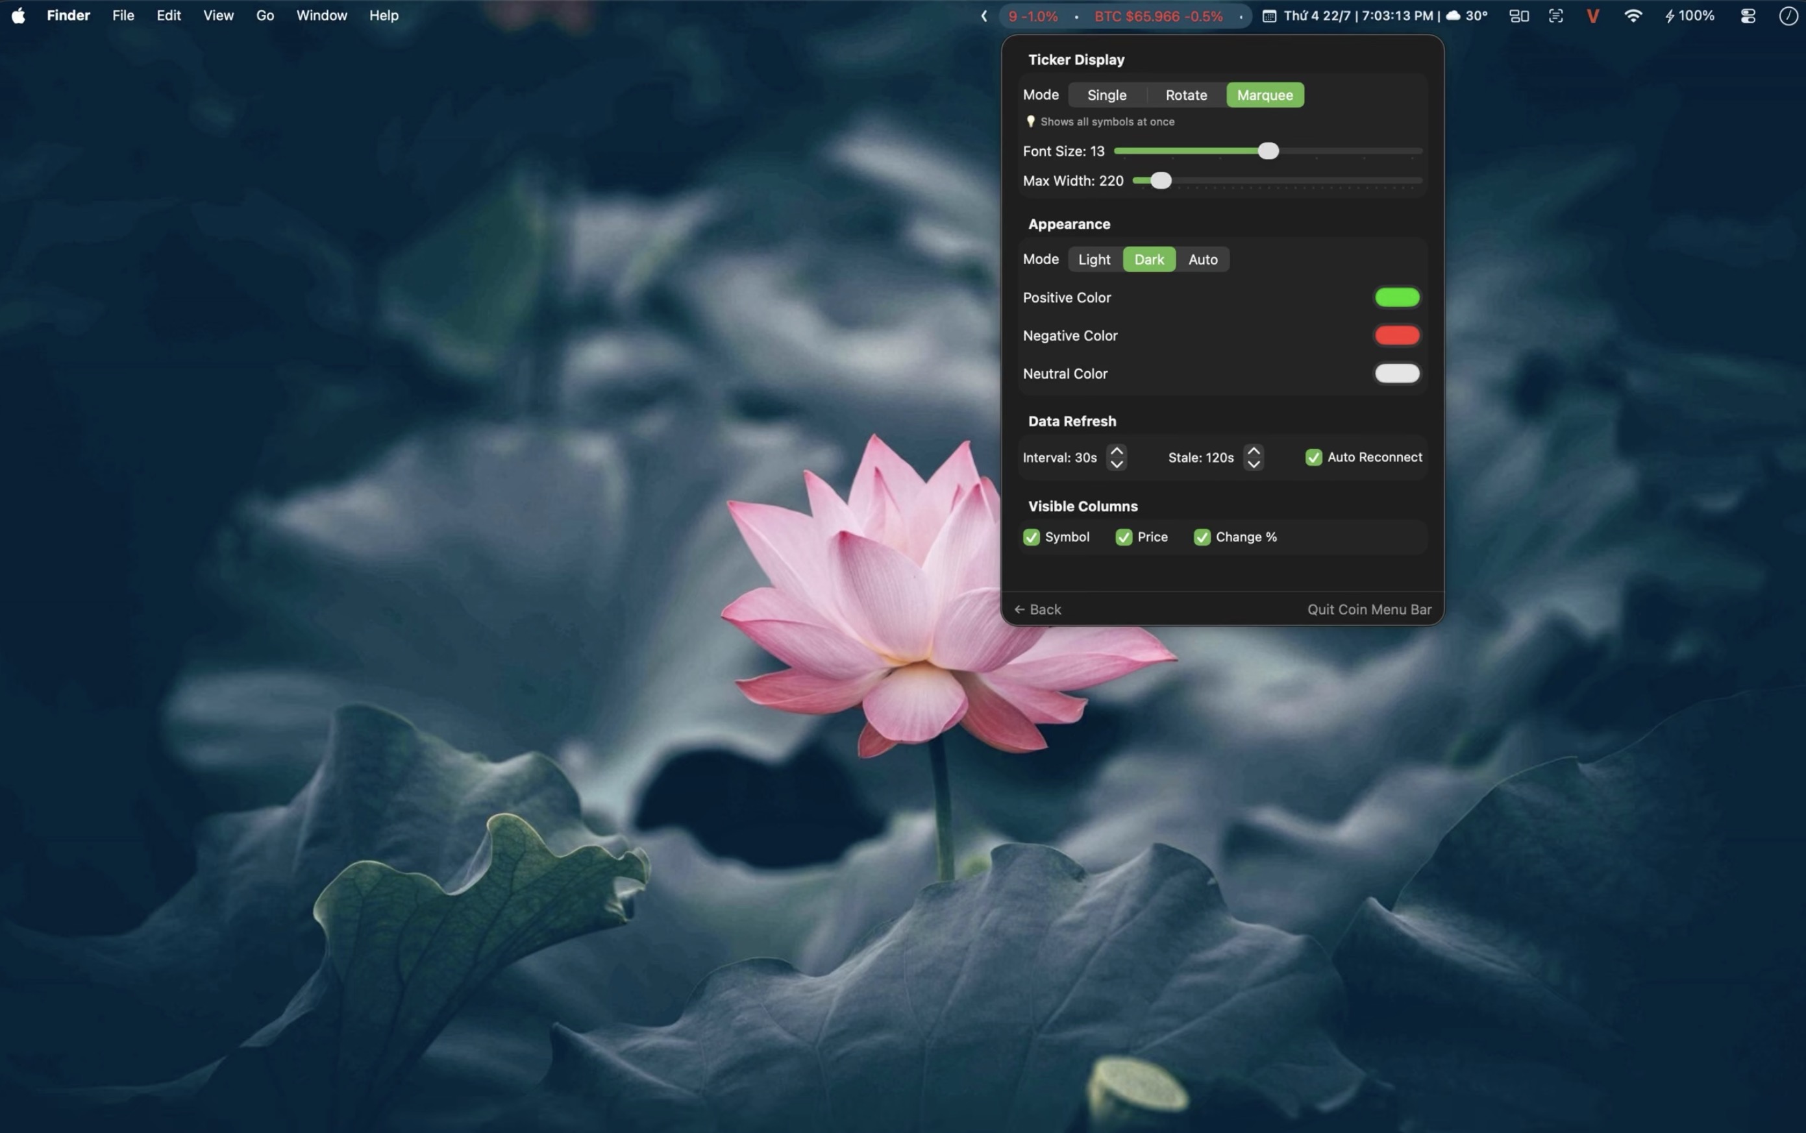Open the Finder menu
Viewport: 1806px width, 1133px height.
[68, 15]
